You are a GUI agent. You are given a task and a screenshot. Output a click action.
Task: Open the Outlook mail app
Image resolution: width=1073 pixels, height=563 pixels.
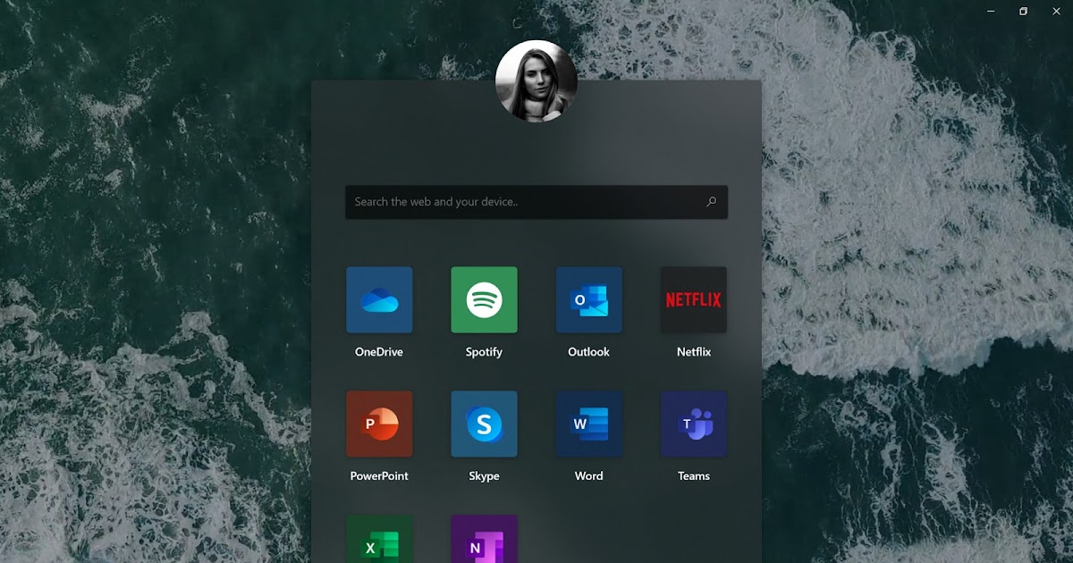[588, 299]
